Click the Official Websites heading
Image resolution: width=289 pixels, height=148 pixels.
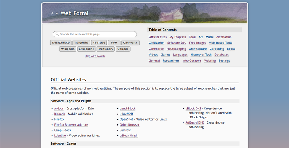[x=68, y=80]
